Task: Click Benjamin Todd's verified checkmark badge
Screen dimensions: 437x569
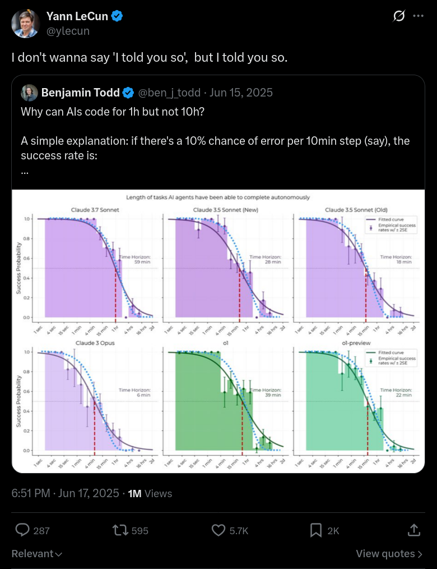Action: pyautogui.click(x=128, y=93)
